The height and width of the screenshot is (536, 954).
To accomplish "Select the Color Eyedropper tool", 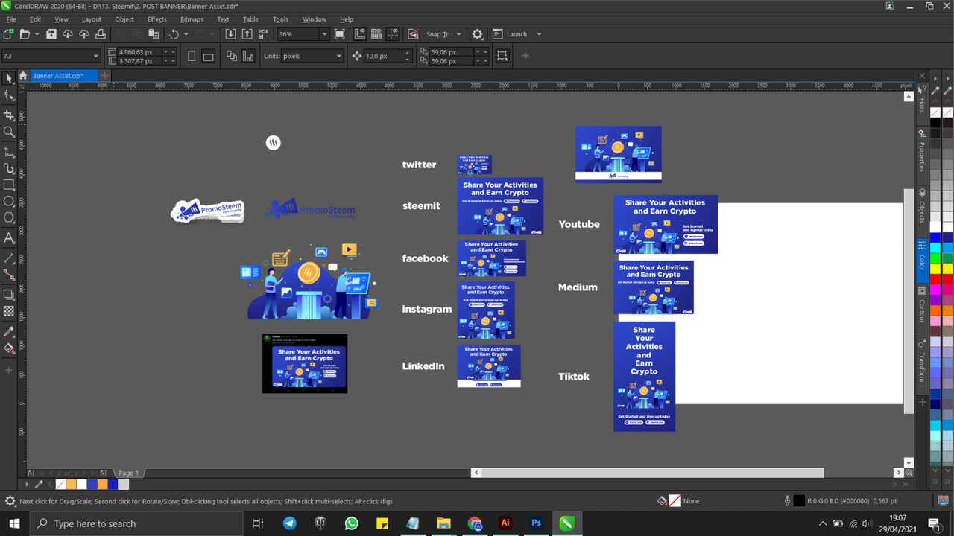I will [x=9, y=331].
